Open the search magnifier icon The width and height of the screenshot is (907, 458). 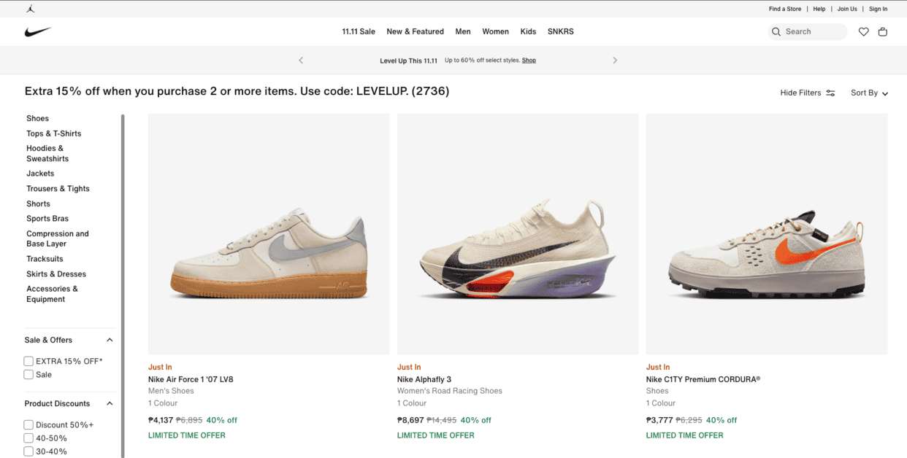(776, 31)
